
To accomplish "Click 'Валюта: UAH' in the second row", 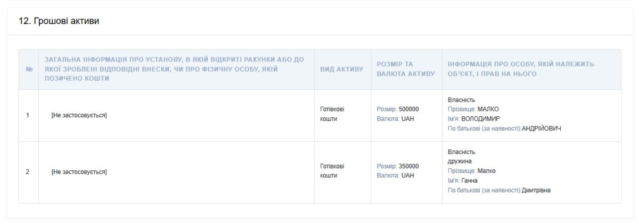I will tap(395, 176).
